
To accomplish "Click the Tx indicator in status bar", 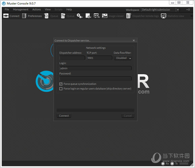I will [172, 164].
